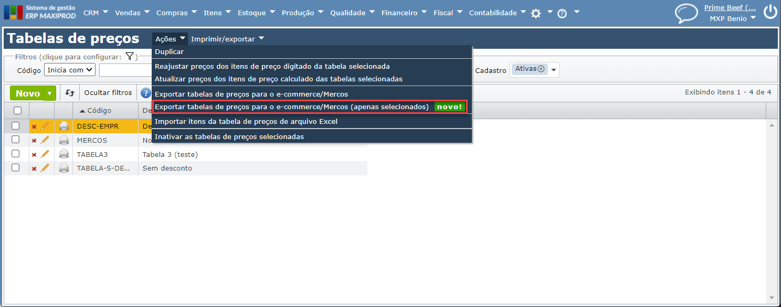Screen dimensions: 781x307
Task: Open the Produção menu
Action: click(303, 13)
